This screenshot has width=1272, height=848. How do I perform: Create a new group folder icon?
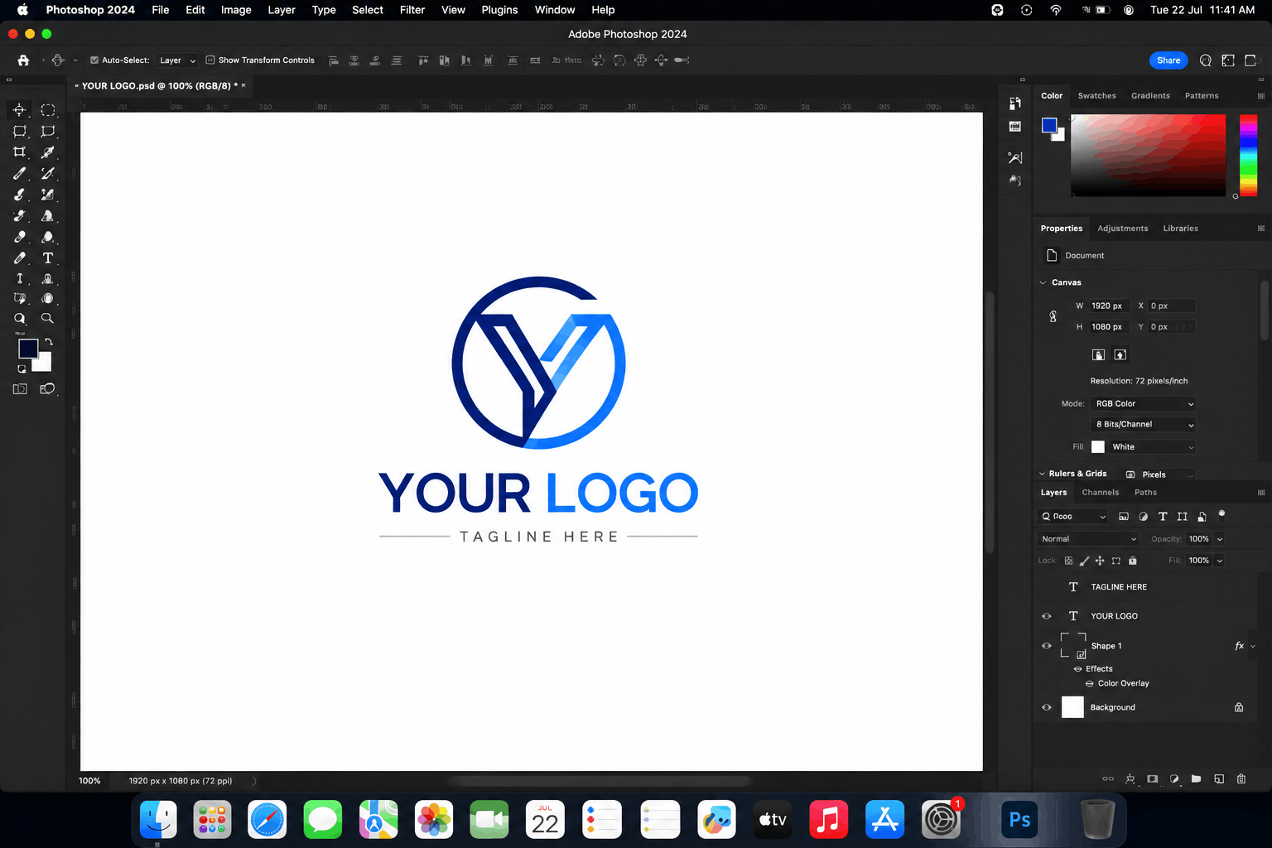click(x=1196, y=778)
